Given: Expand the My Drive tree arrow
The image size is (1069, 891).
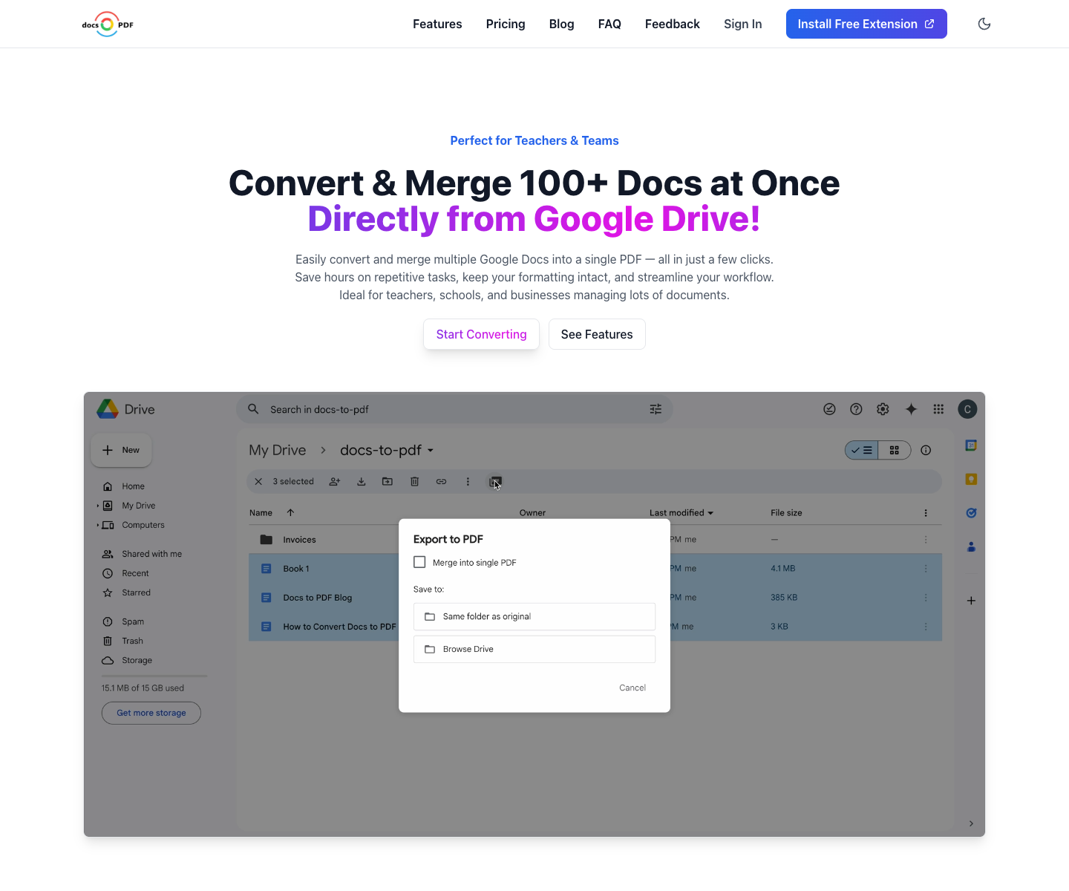Looking at the screenshot, I should pyautogui.click(x=97, y=506).
